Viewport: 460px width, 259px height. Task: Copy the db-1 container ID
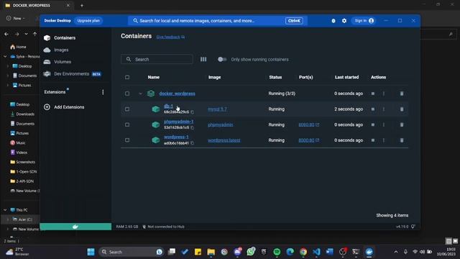pos(193,112)
